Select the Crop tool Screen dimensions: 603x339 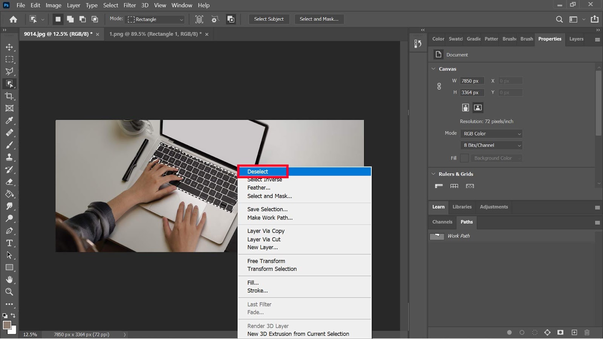9,96
